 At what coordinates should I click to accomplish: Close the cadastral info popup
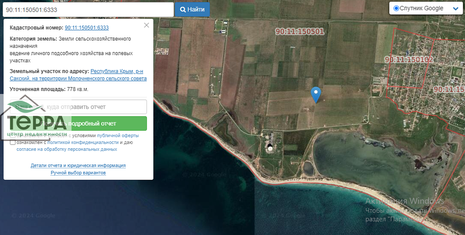(x=146, y=25)
